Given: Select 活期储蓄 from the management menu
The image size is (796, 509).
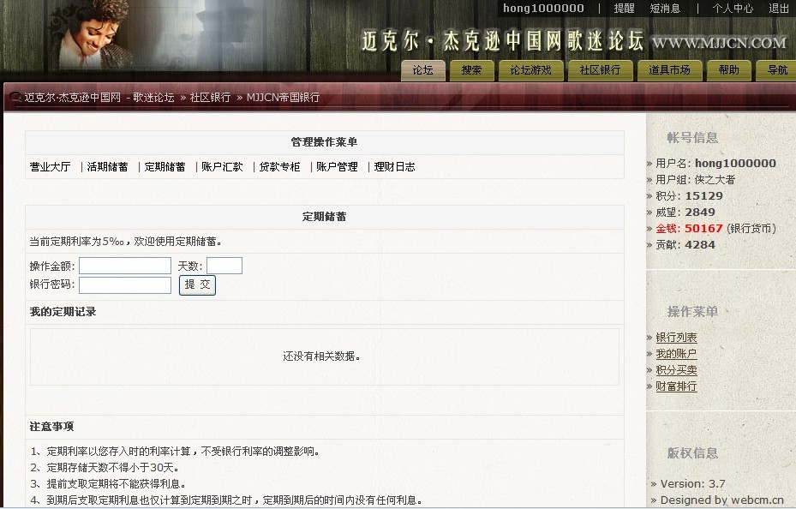Looking at the screenshot, I should click(x=108, y=167).
